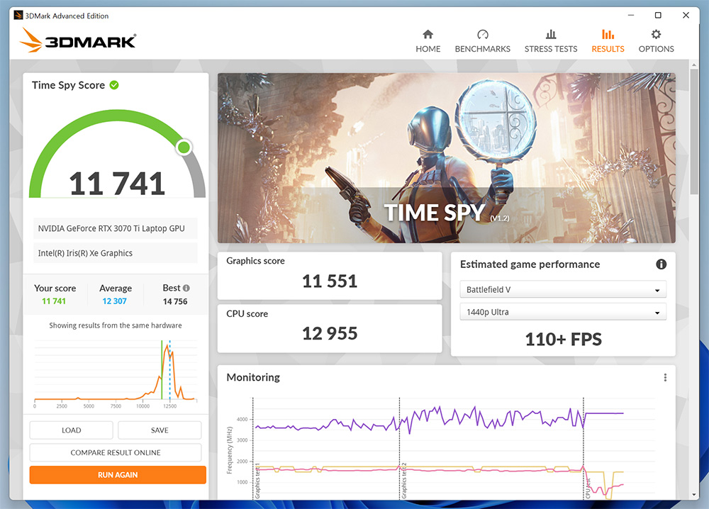This screenshot has height=509, width=709.
Task: Click Your score value 11 741 in green
Action: [54, 301]
